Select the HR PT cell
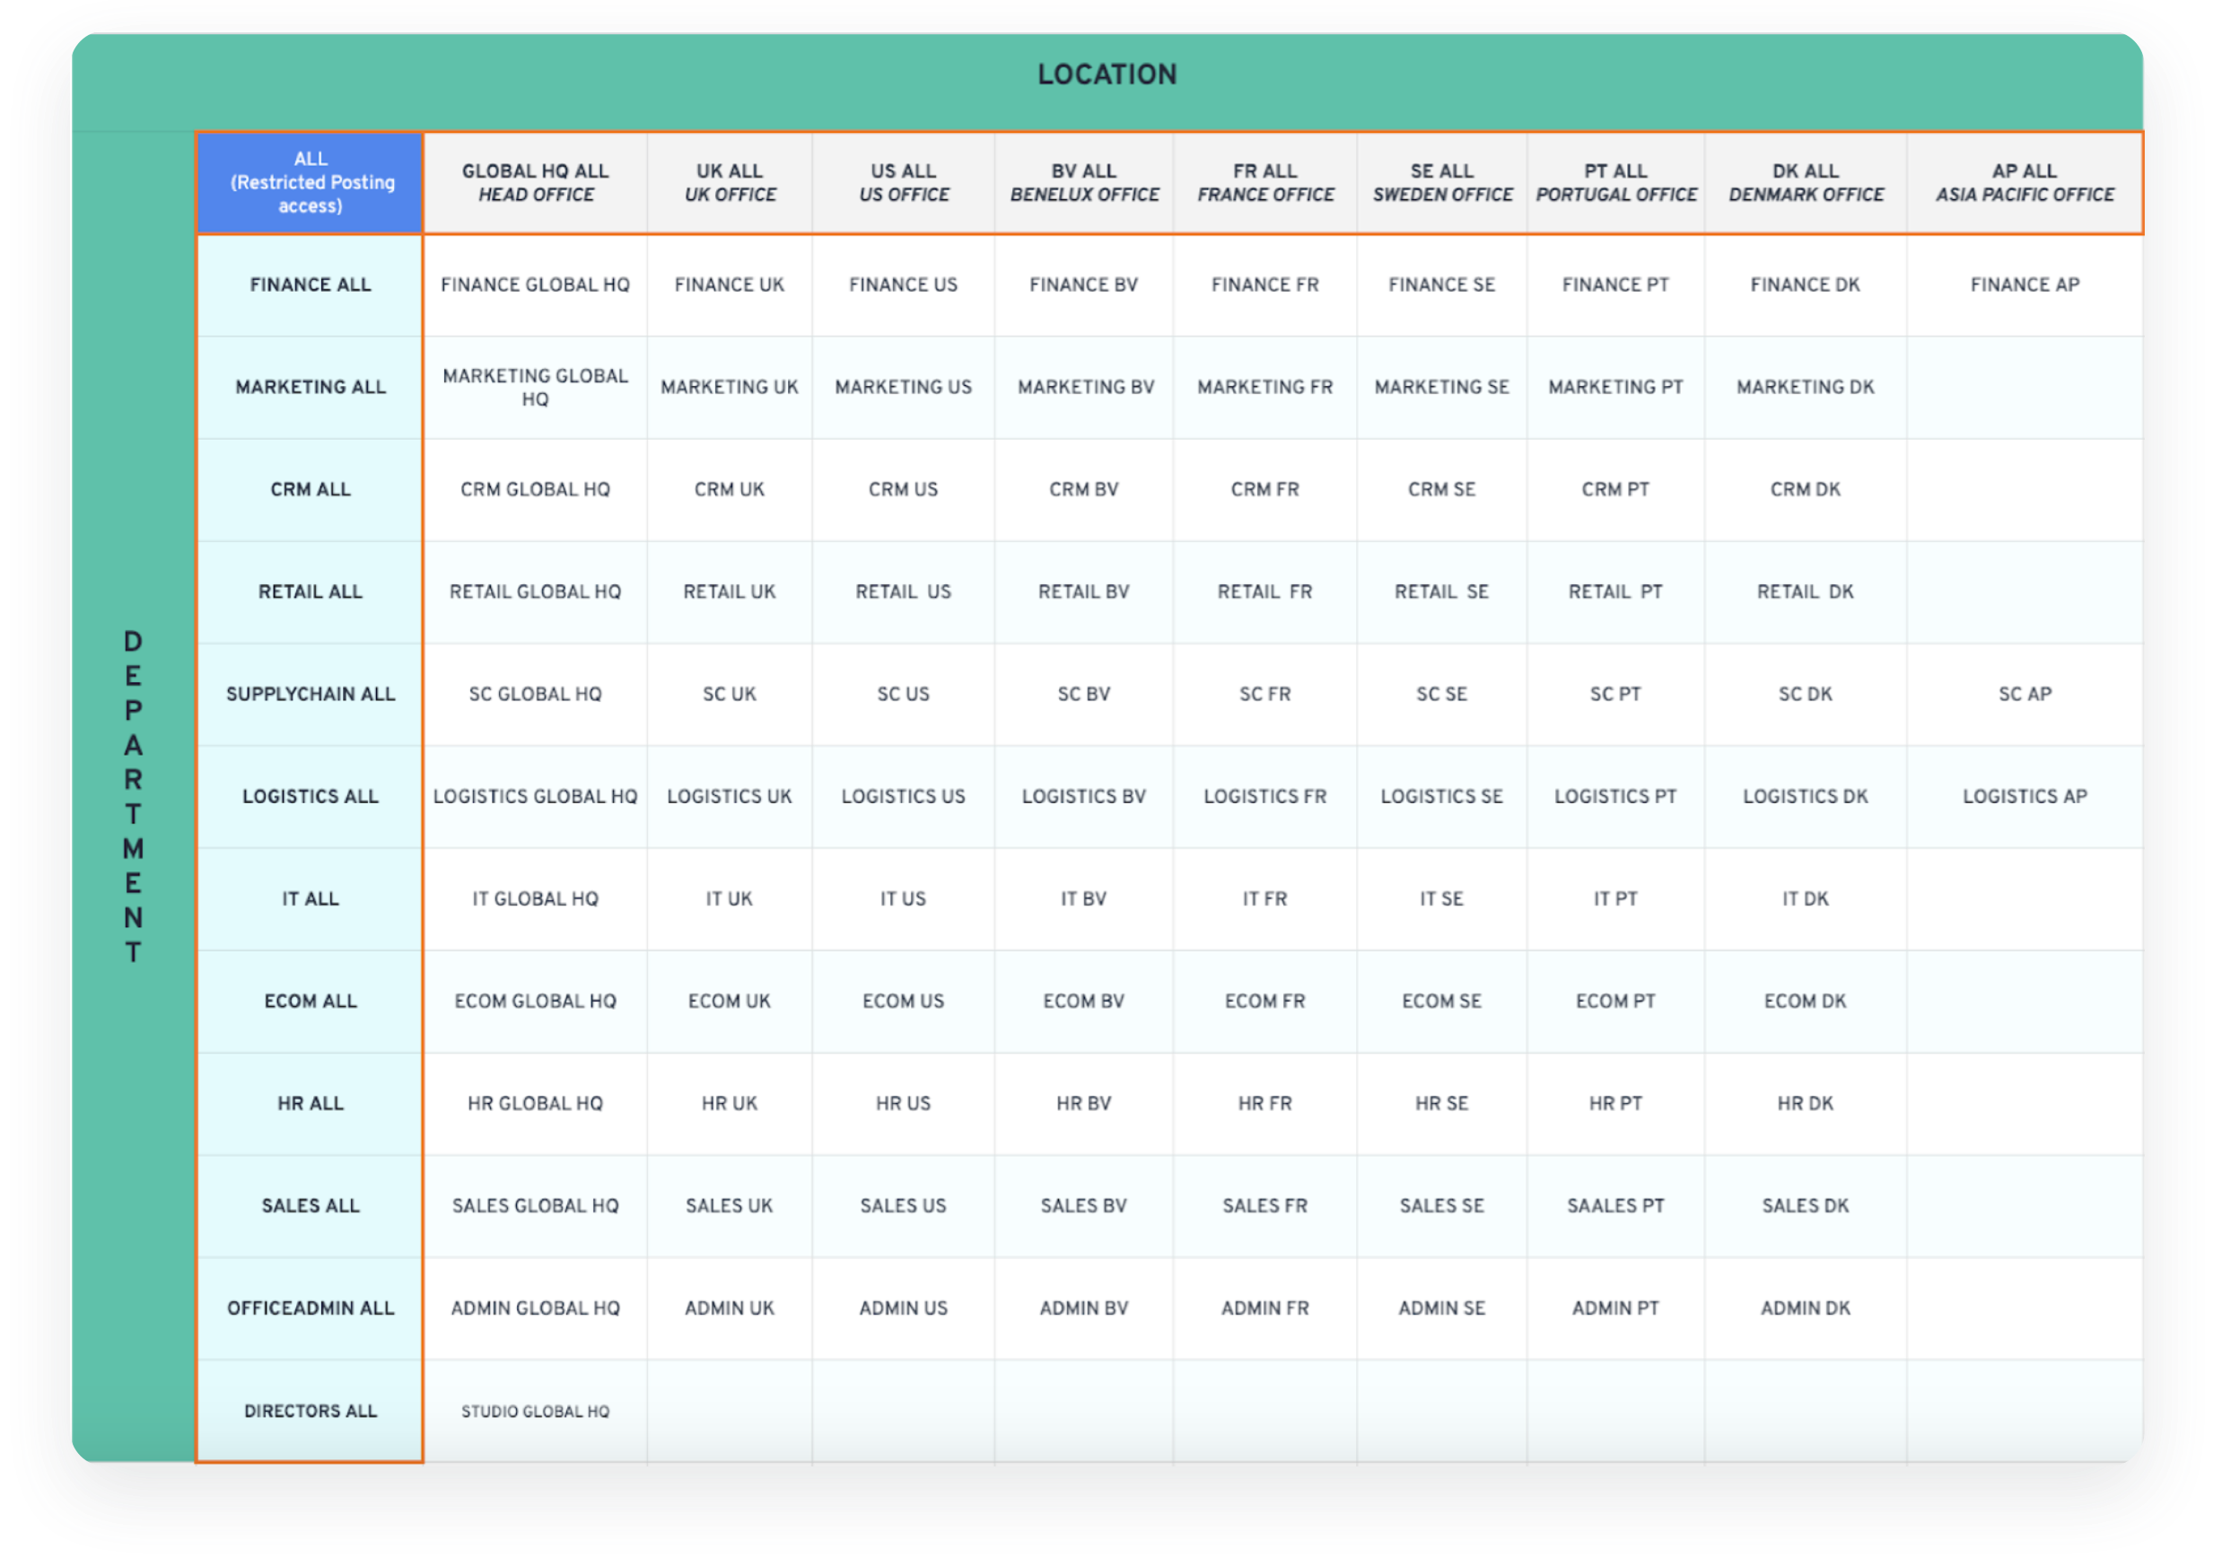 pos(1614,1103)
